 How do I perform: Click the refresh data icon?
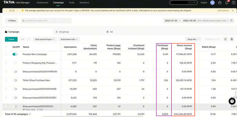pos(225,39)
